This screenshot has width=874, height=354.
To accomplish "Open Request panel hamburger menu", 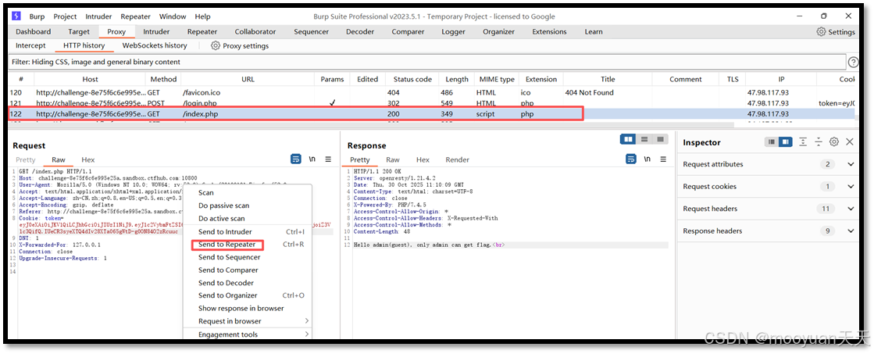I will [328, 159].
